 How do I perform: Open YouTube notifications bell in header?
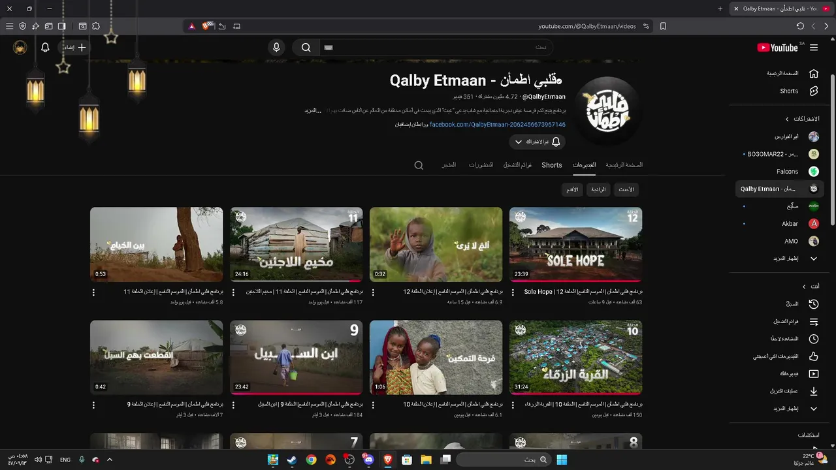[x=45, y=48]
